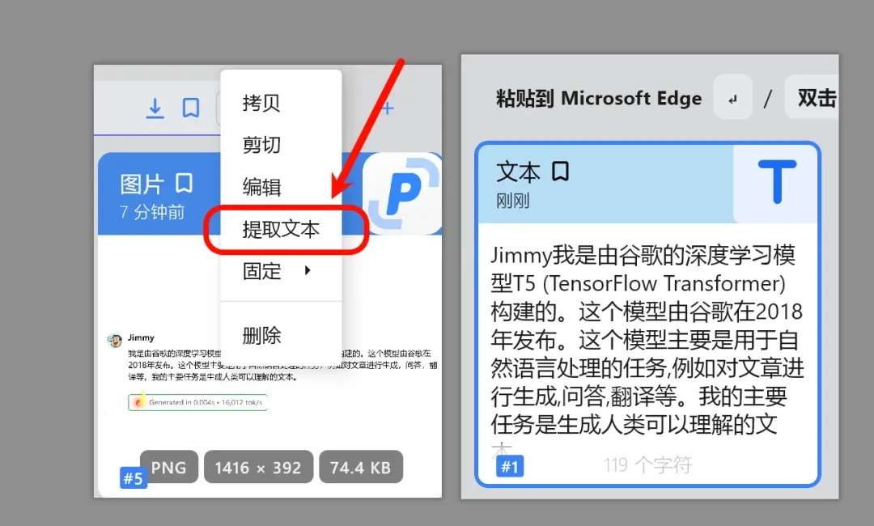The image size is (874, 526).
Task: Click the PNG format badge
Action: (x=169, y=467)
